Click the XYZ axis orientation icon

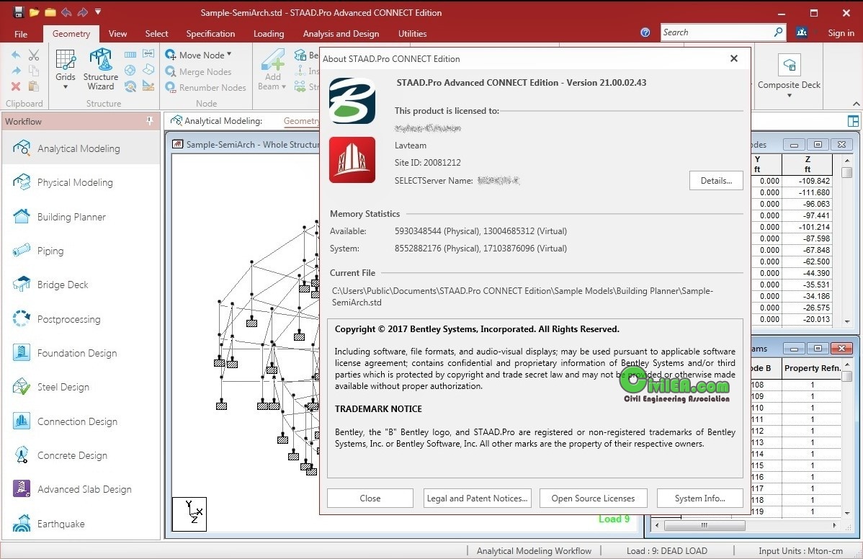[189, 514]
